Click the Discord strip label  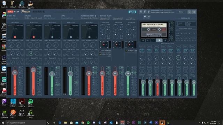point(47,16)
